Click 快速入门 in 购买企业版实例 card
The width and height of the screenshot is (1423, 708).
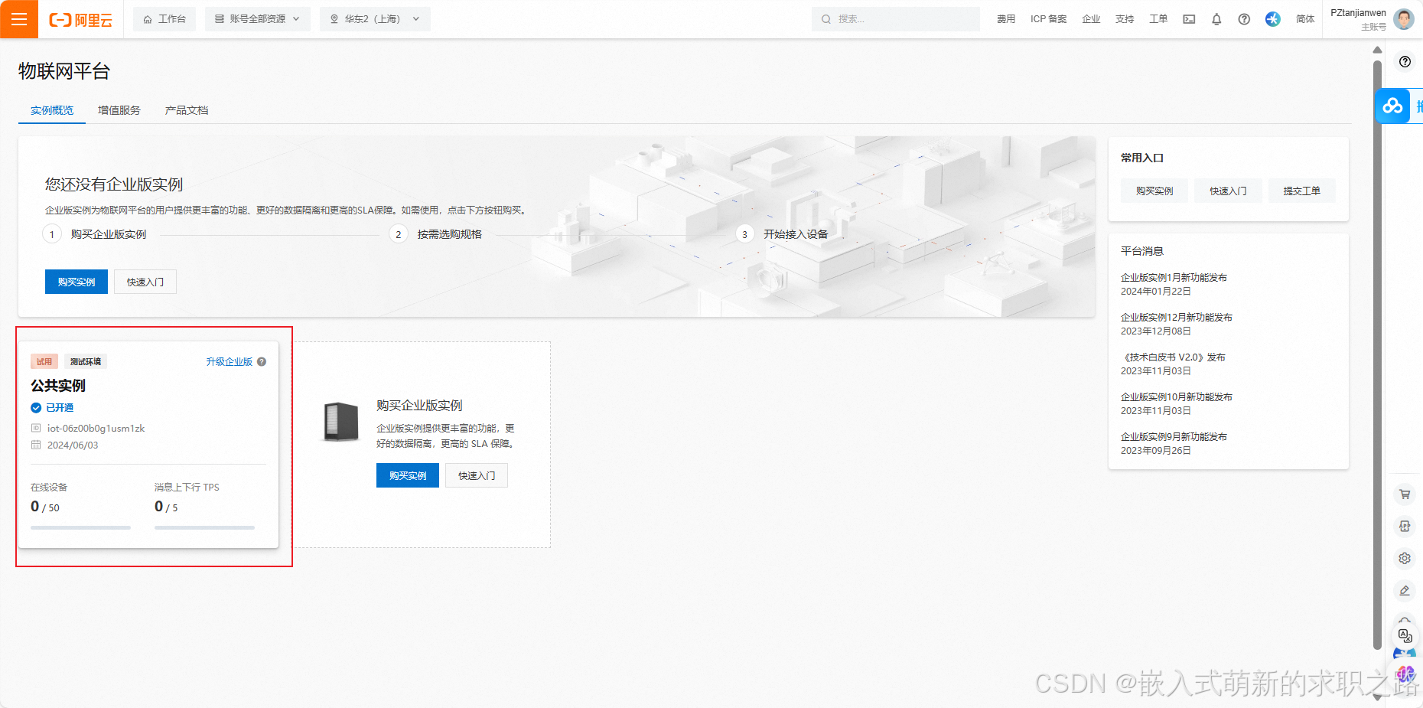click(x=477, y=475)
